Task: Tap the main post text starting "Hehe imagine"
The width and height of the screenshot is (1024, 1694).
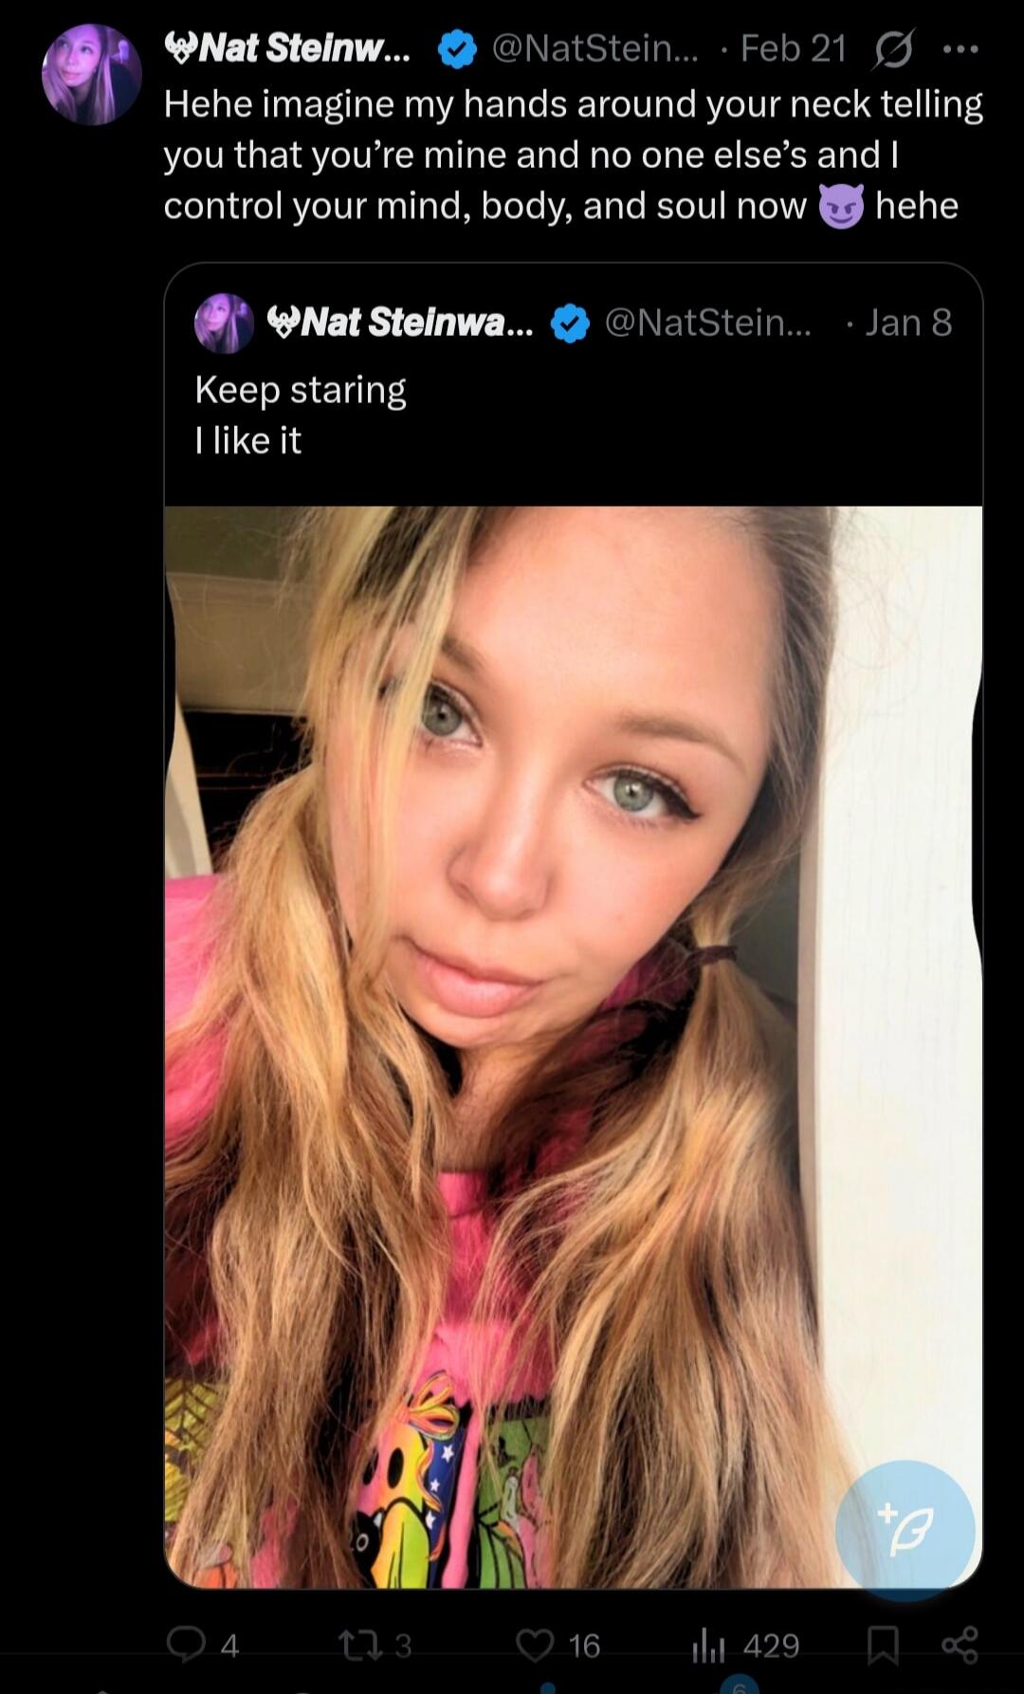Action: pyautogui.click(x=573, y=155)
